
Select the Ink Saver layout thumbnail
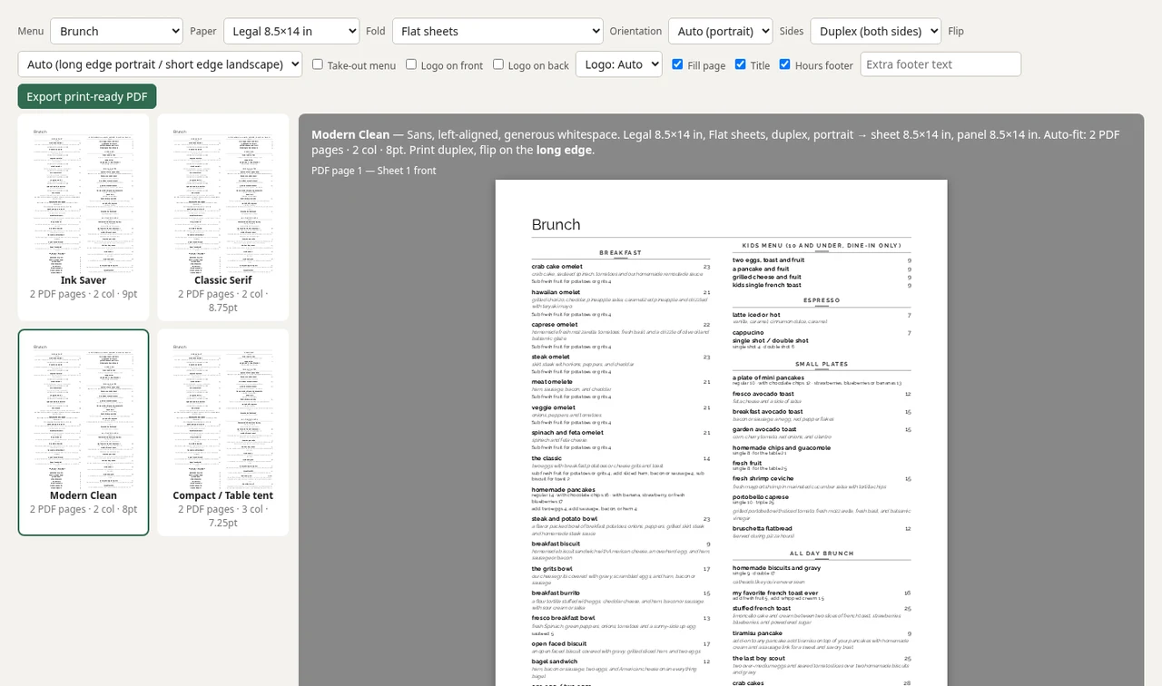(84, 217)
